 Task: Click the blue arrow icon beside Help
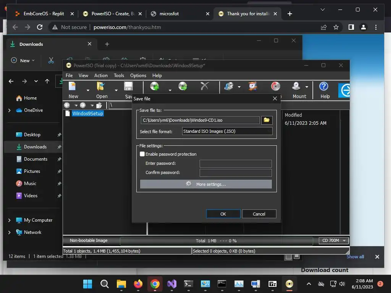345,90
